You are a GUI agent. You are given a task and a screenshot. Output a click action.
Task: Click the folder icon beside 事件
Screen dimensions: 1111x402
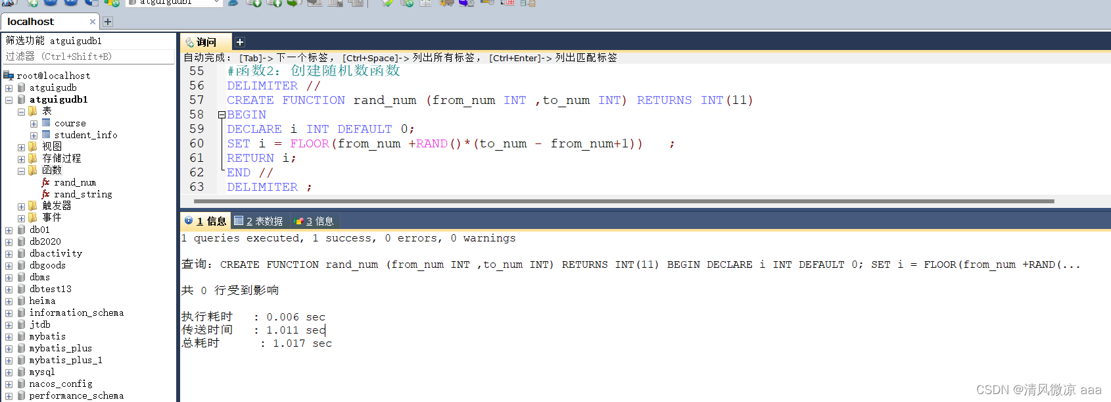[x=33, y=218]
